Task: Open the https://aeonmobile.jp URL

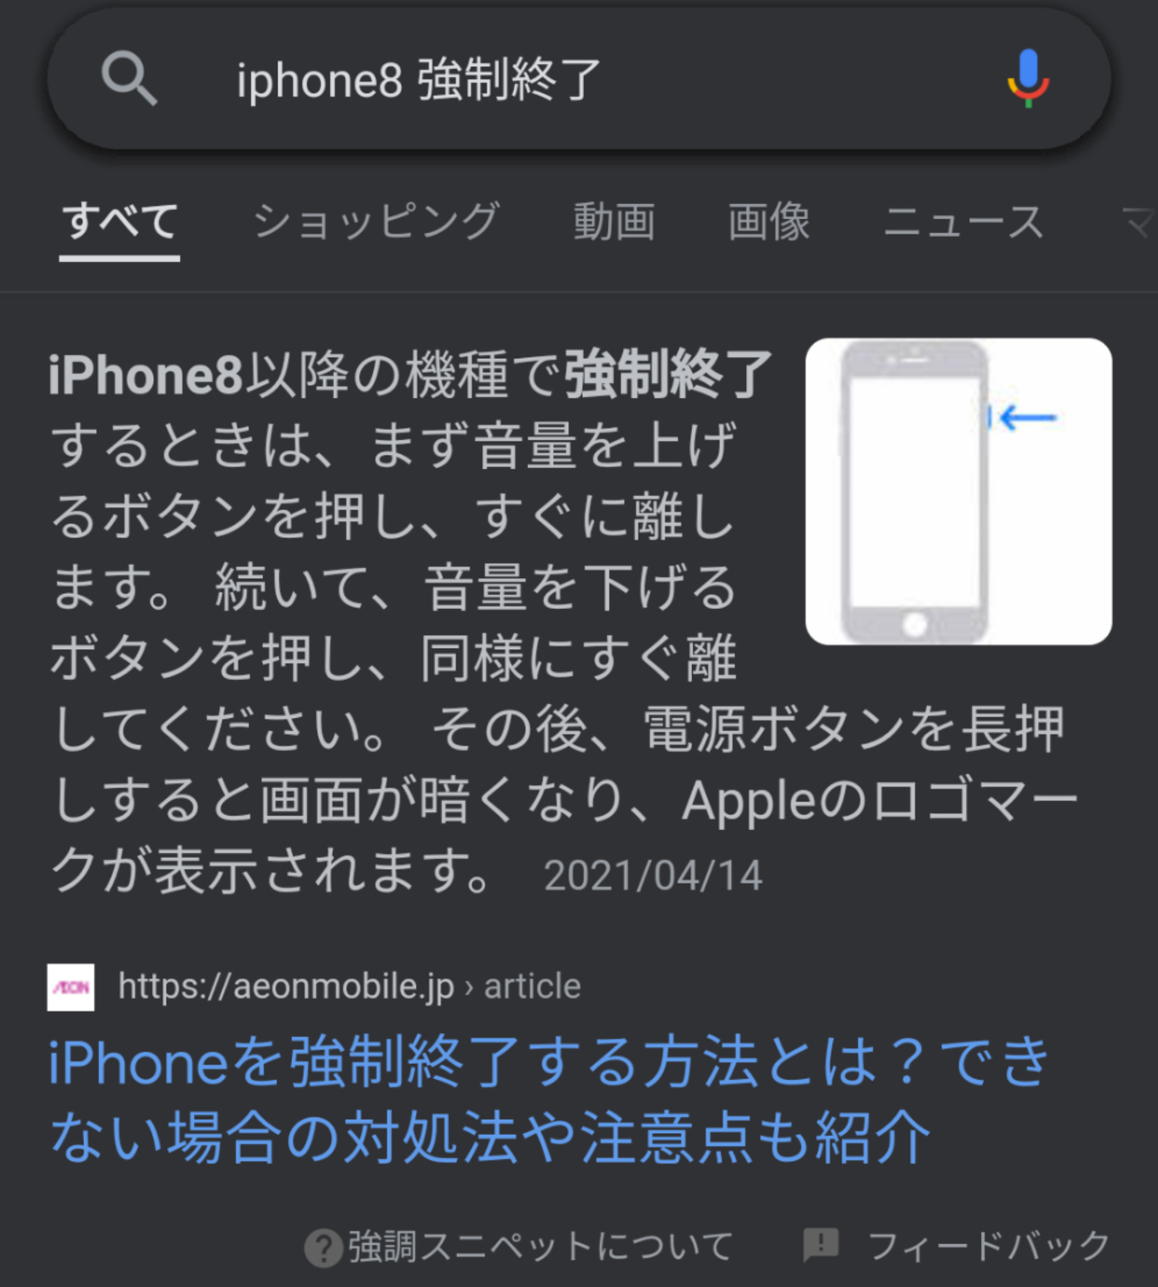Action: [286, 987]
